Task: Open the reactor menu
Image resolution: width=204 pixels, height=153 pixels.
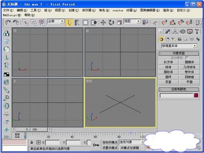Action: coord(118,11)
